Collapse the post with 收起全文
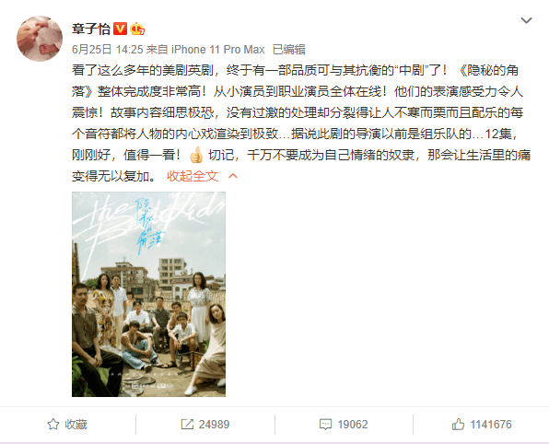549x444 pixels. click(193, 176)
